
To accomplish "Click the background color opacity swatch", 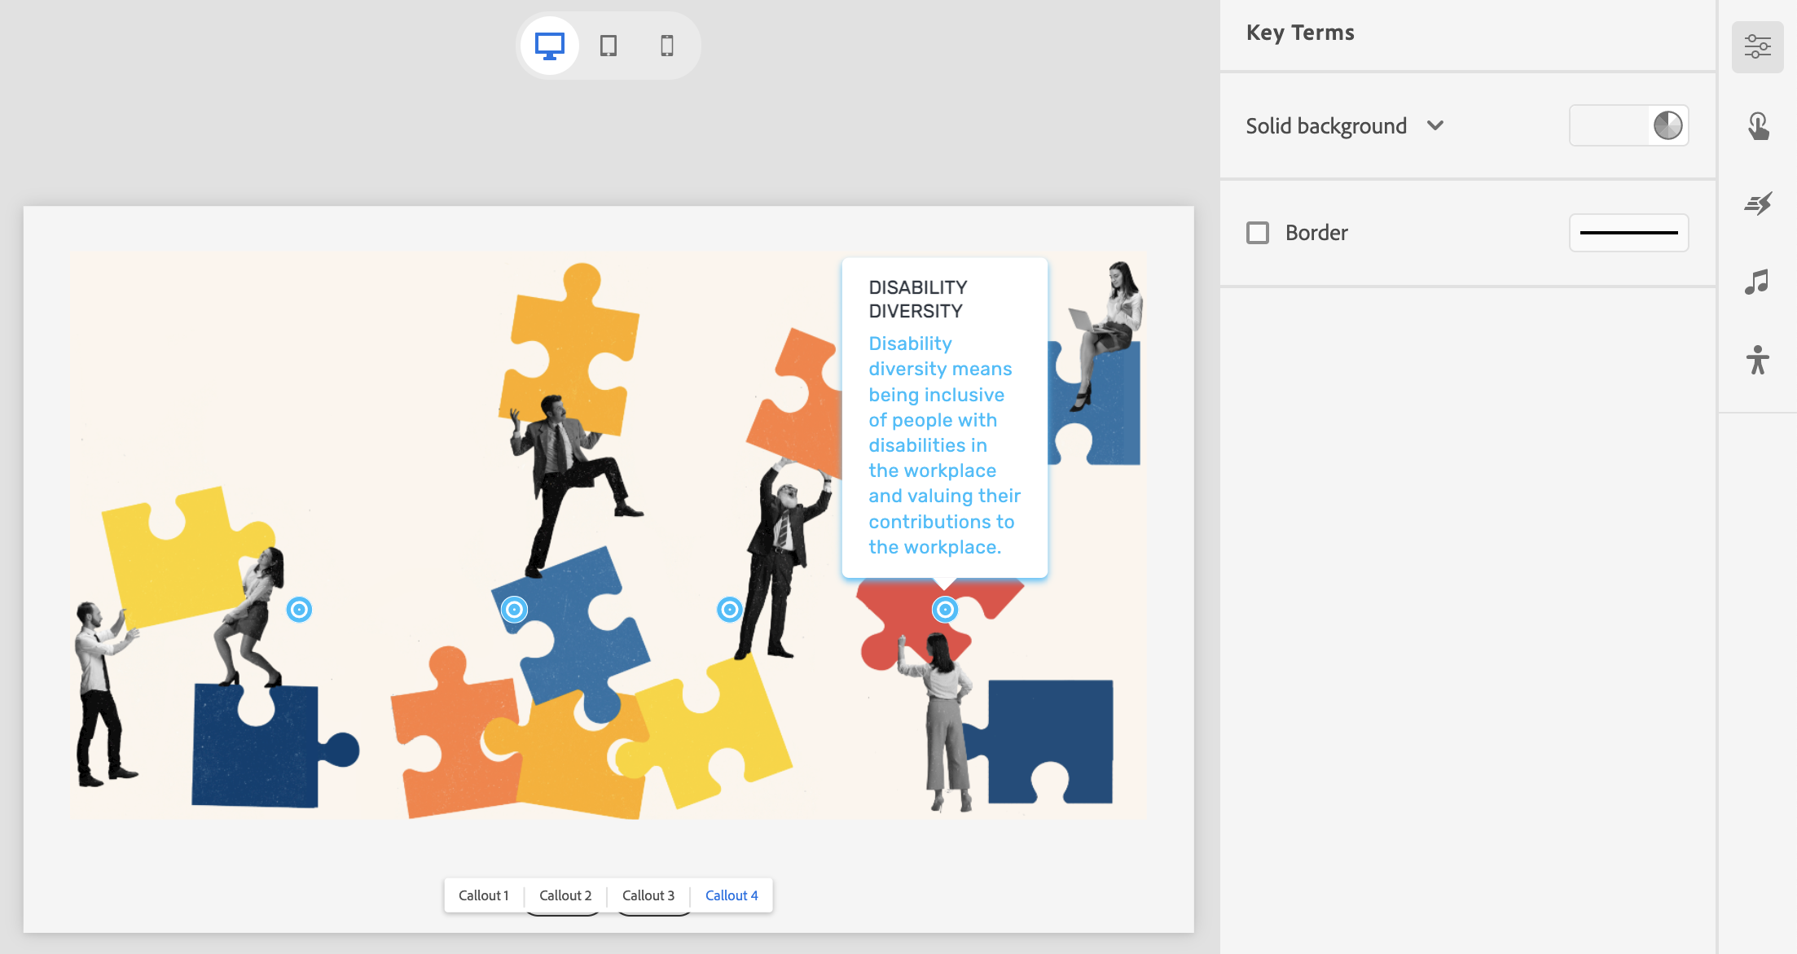I will pos(1667,125).
